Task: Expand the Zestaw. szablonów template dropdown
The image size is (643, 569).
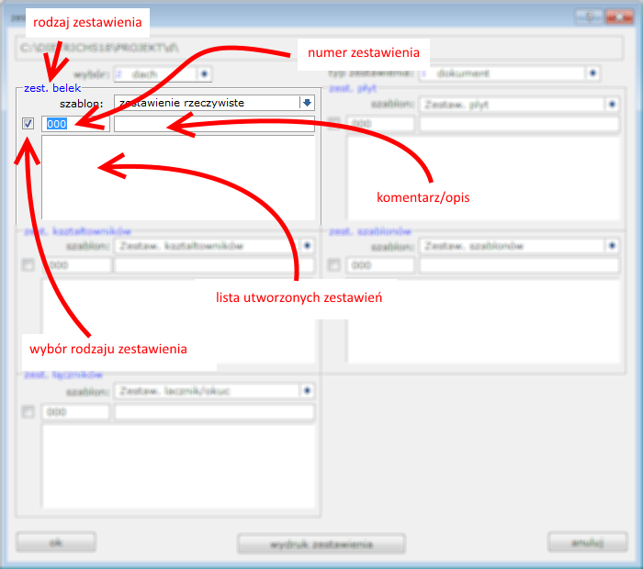Action: coord(613,246)
